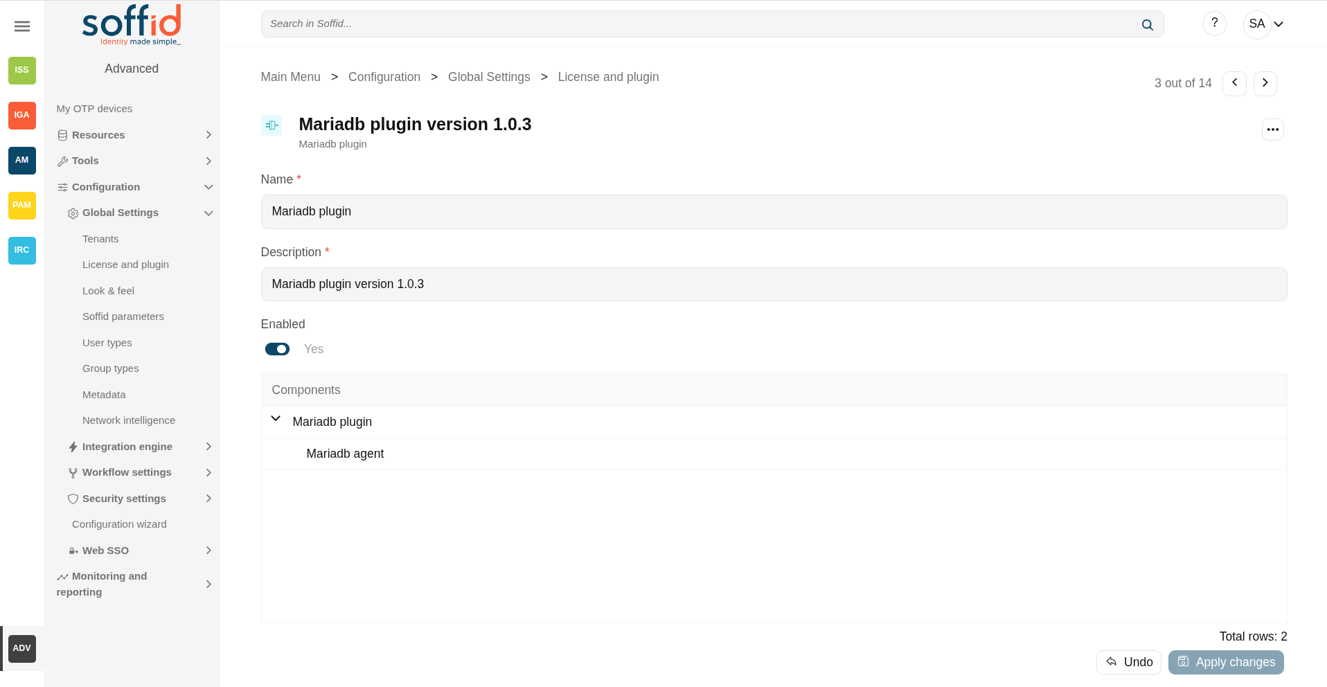Viewport: 1327px width, 687px height.
Task: Click the search magnifier icon
Action: point(1148,25)
